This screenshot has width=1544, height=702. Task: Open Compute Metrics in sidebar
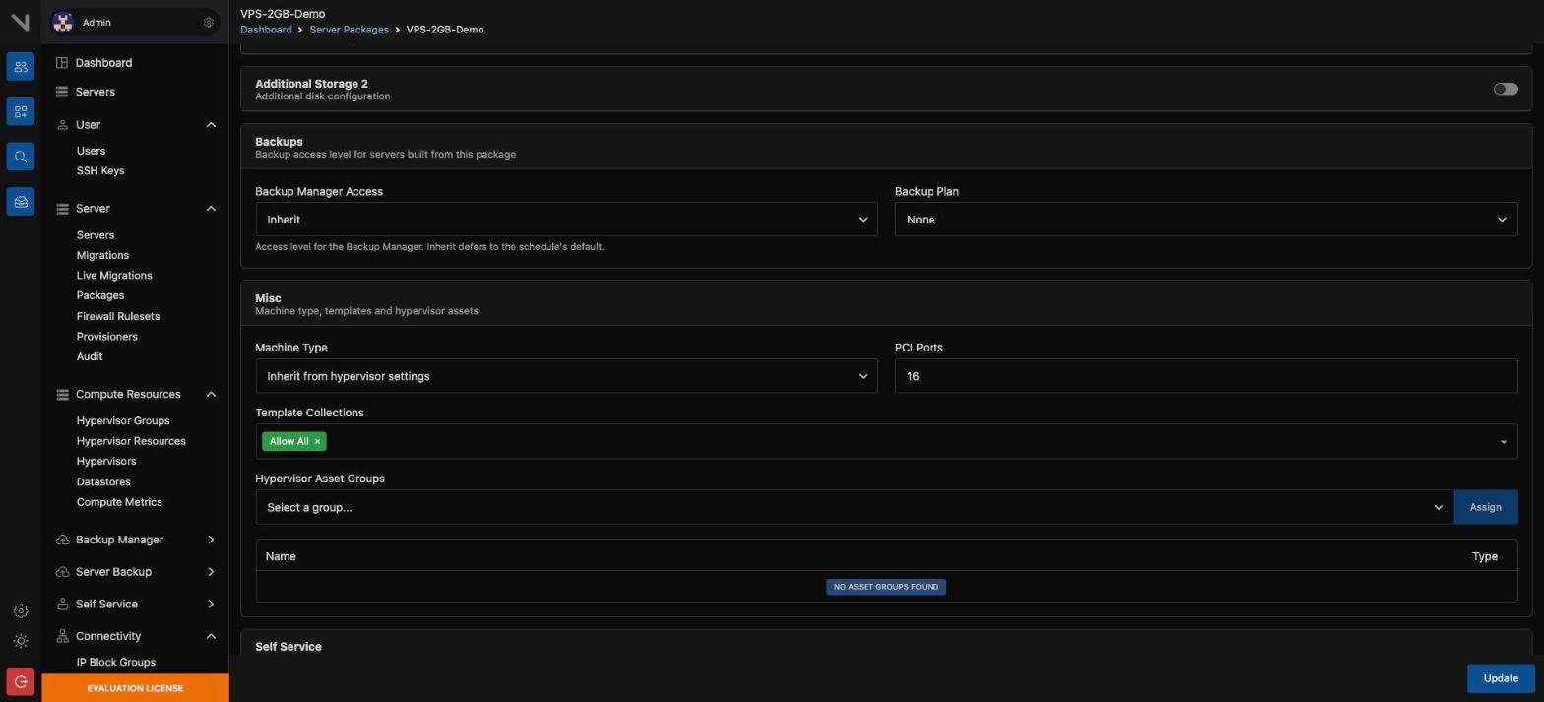pyautogui.click(x=119, y=502)
